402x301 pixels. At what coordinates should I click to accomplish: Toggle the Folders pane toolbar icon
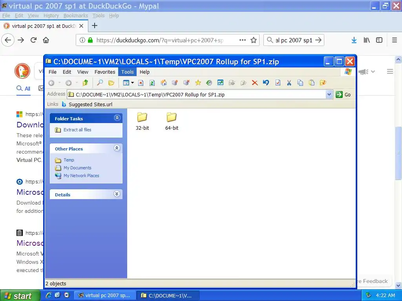click(111, 83)
